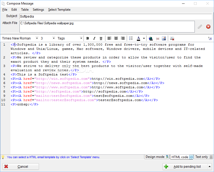214x172 pixels.
Task: Click the Compose Message window icon
Action: click(x=3, y=3)
